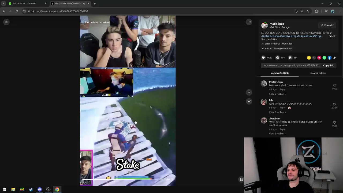
Task: Open Steam from the taskbar
Action: click(x=31, y=190)
